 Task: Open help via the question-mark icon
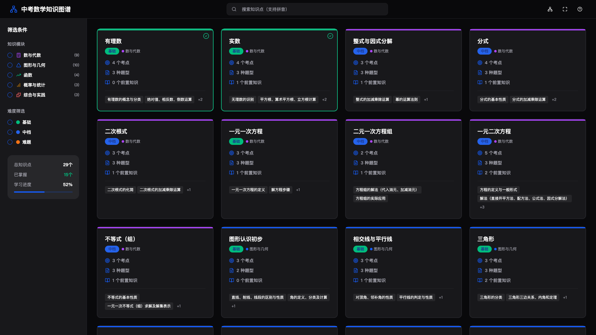(x=580, y=9)
